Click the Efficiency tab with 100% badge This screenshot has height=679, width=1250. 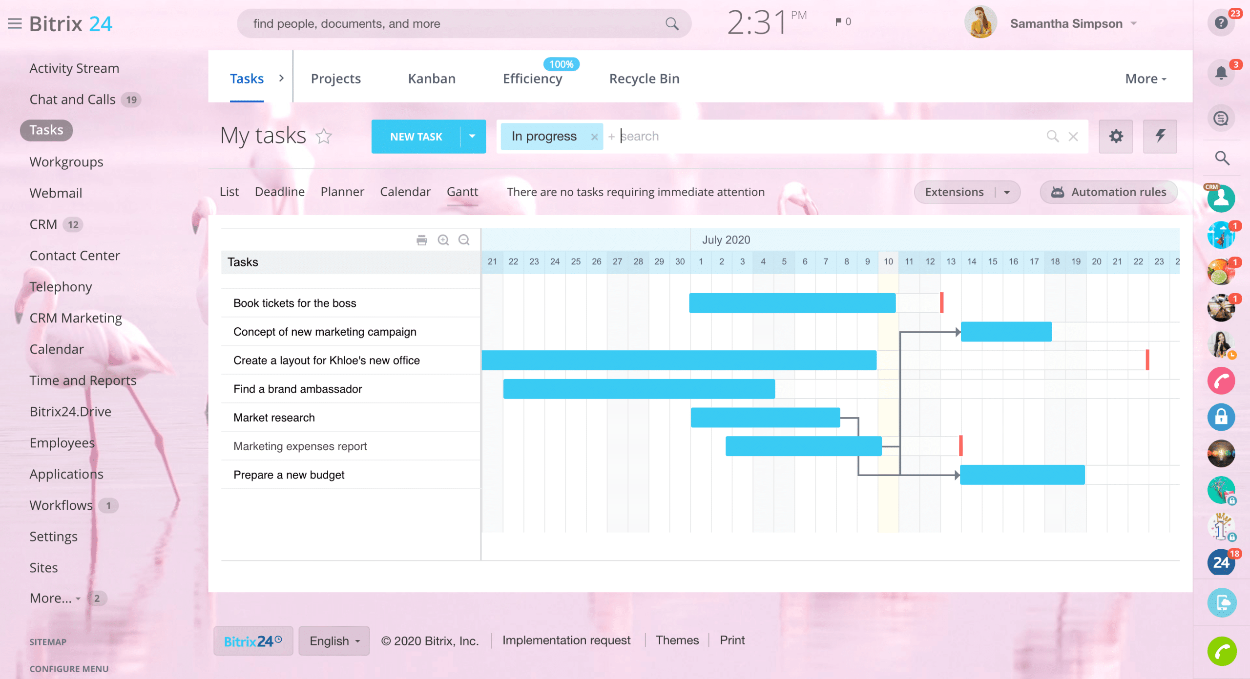pos(532,78)
